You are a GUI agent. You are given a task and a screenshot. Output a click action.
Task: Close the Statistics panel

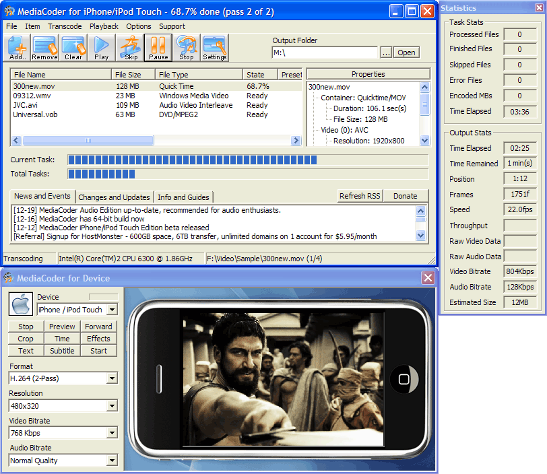[539, 7]
